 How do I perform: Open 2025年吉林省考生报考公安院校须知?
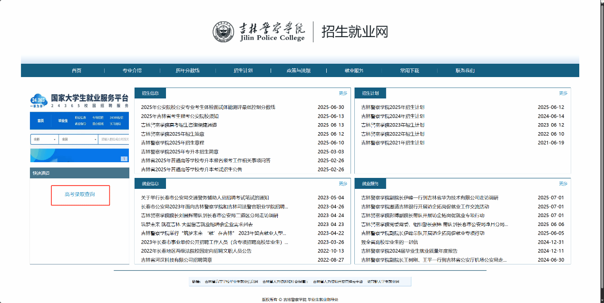click(180, 116)
